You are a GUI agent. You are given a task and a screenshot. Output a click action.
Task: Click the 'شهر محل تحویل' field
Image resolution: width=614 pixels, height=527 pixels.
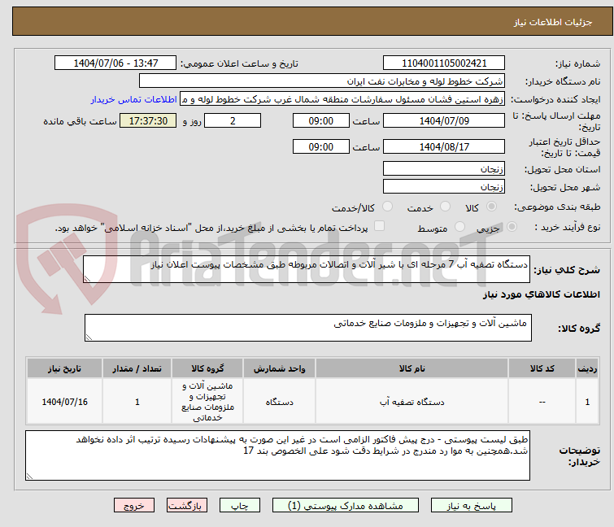coord(443,186)
